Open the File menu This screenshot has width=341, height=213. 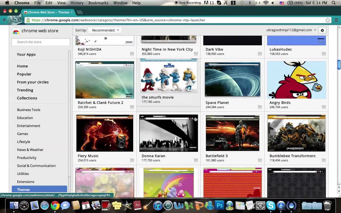click(37, 3)
